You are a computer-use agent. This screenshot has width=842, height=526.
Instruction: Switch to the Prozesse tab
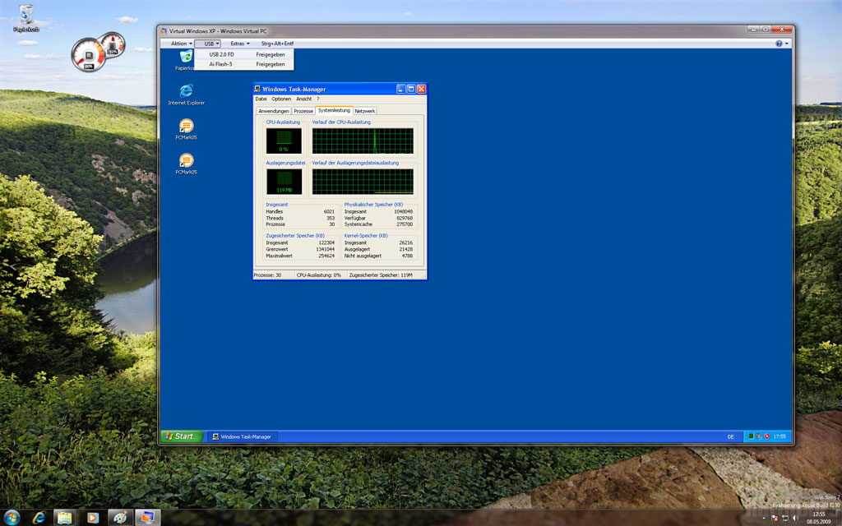(x=303, y=110)
